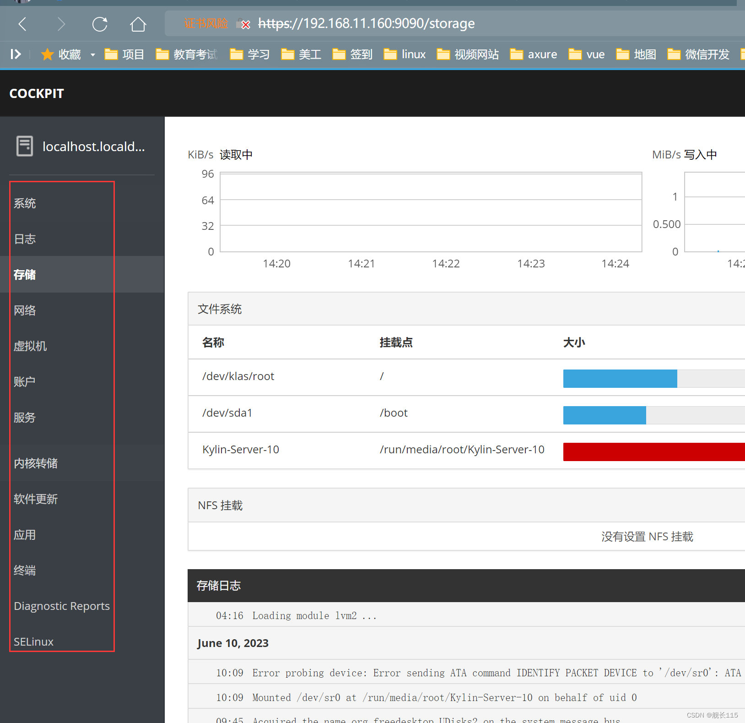Click the favorites star icon

point(47,54)
